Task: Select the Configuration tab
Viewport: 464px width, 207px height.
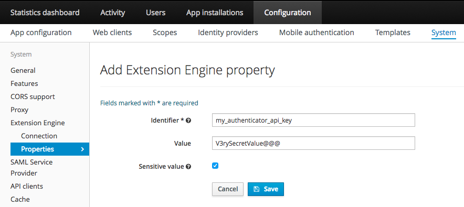Action: [287, 13]
